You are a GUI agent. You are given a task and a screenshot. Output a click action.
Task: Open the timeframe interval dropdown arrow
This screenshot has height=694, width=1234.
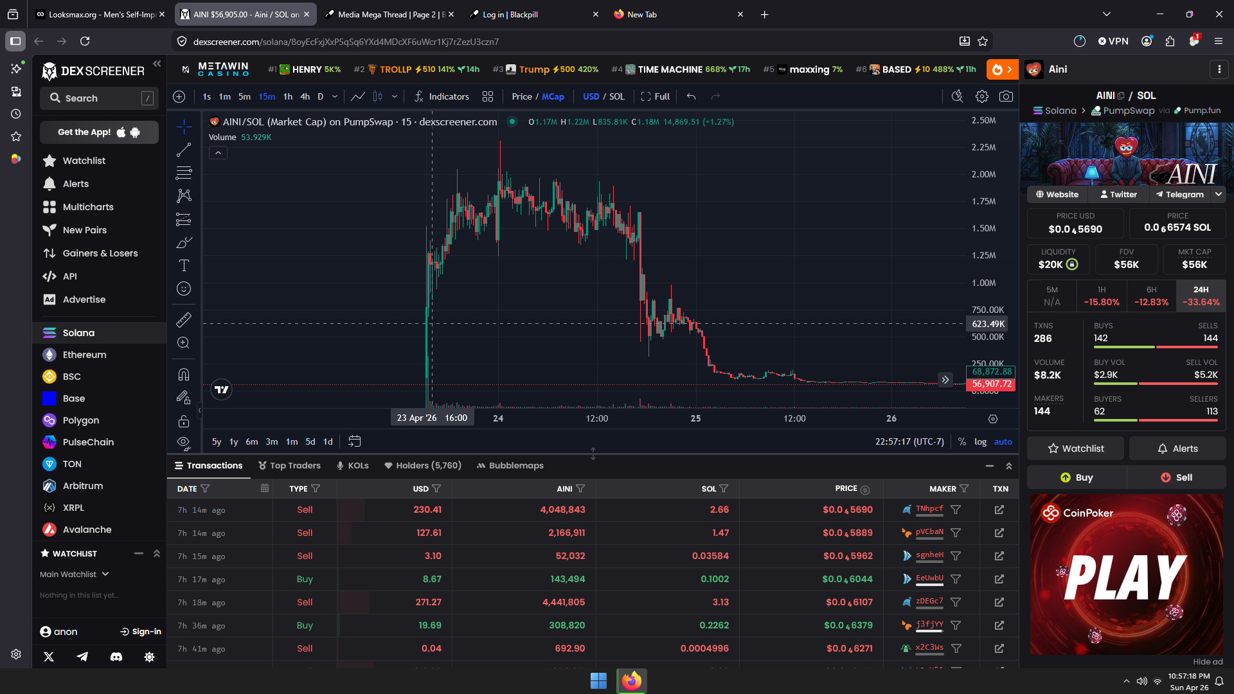[x=335, y=96]
